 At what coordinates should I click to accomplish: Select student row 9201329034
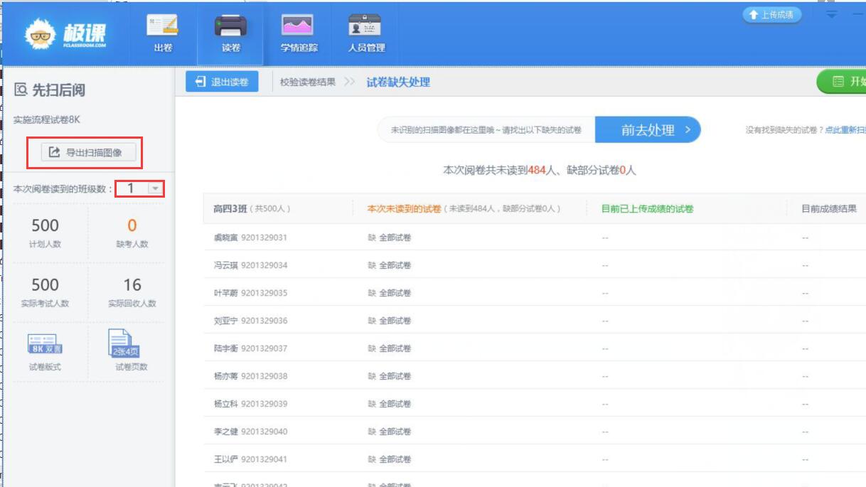click(x=535, y=265)
